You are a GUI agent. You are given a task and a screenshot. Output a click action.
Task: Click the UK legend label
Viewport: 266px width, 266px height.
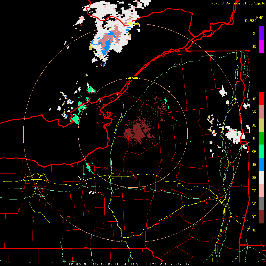(254, 46)
